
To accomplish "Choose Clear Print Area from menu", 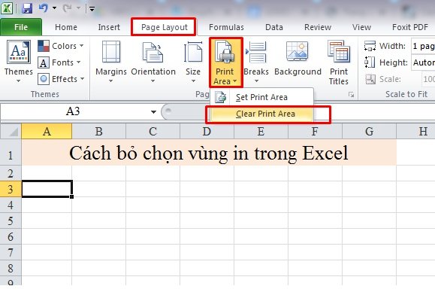I will [x=261, y=114].
